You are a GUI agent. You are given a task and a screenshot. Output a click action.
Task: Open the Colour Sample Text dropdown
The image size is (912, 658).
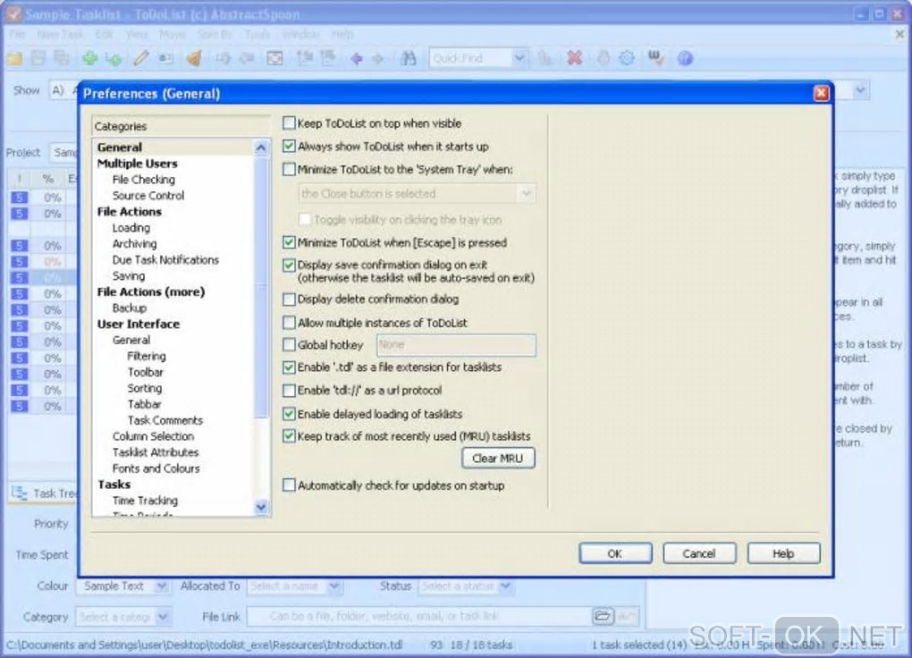[161, 586]
